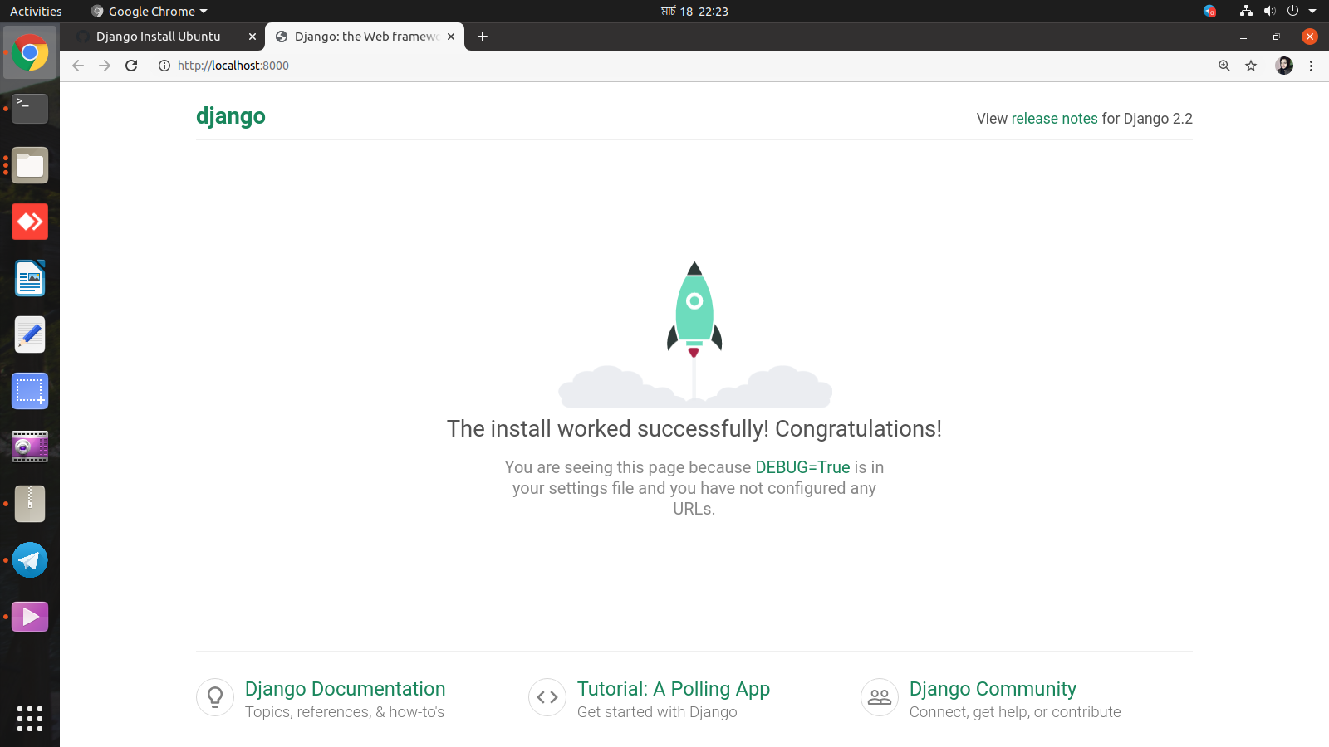Screen dimensions: 1329x747
Task: Click the community people icon
Action: coord(880,697)
